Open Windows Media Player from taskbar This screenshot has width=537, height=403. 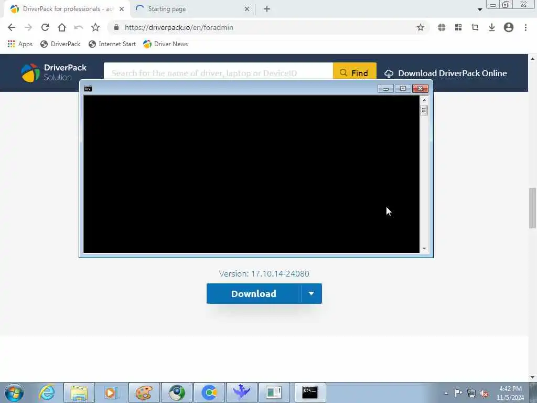click(x=111, y=393)
